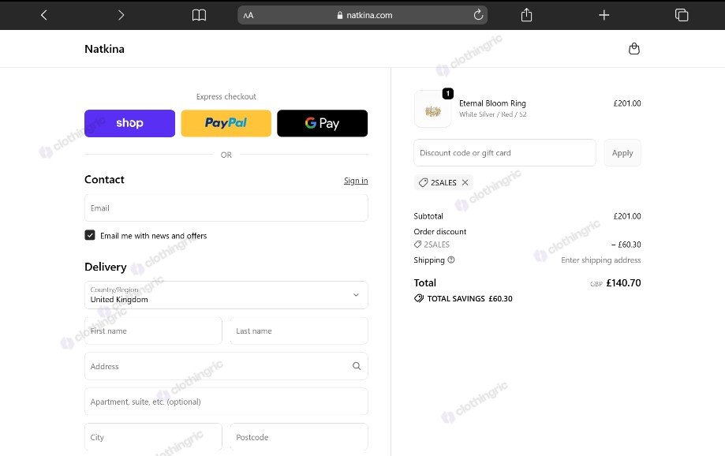Expand the Country/Region dropdown
This screenshot has width=725, height=456.
point(226,295)
